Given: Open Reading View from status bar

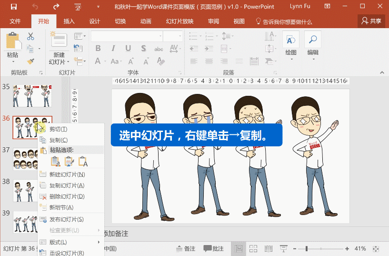Looking at the screenshot, I should click(x=269, y=248).
